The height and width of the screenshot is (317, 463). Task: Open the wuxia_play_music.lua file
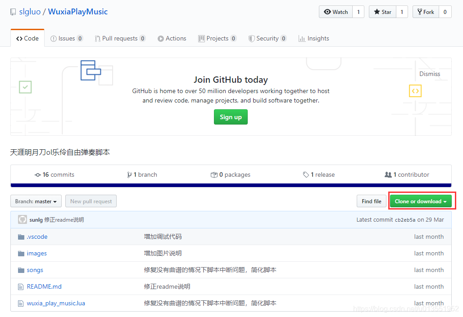pos(56,303)
